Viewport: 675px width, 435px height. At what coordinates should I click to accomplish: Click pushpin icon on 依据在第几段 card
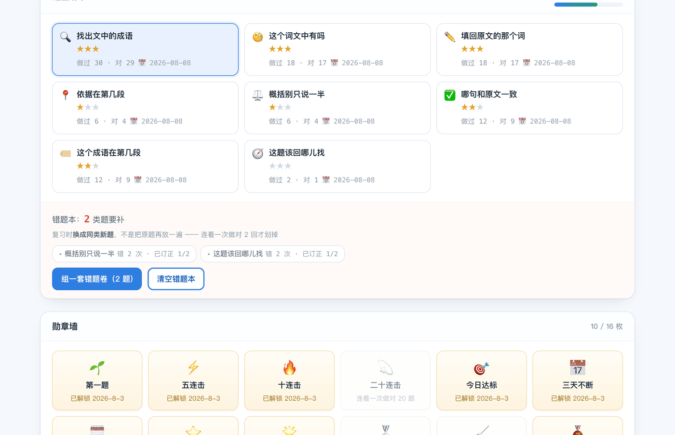pyautogui.click(x=66, y=95)
